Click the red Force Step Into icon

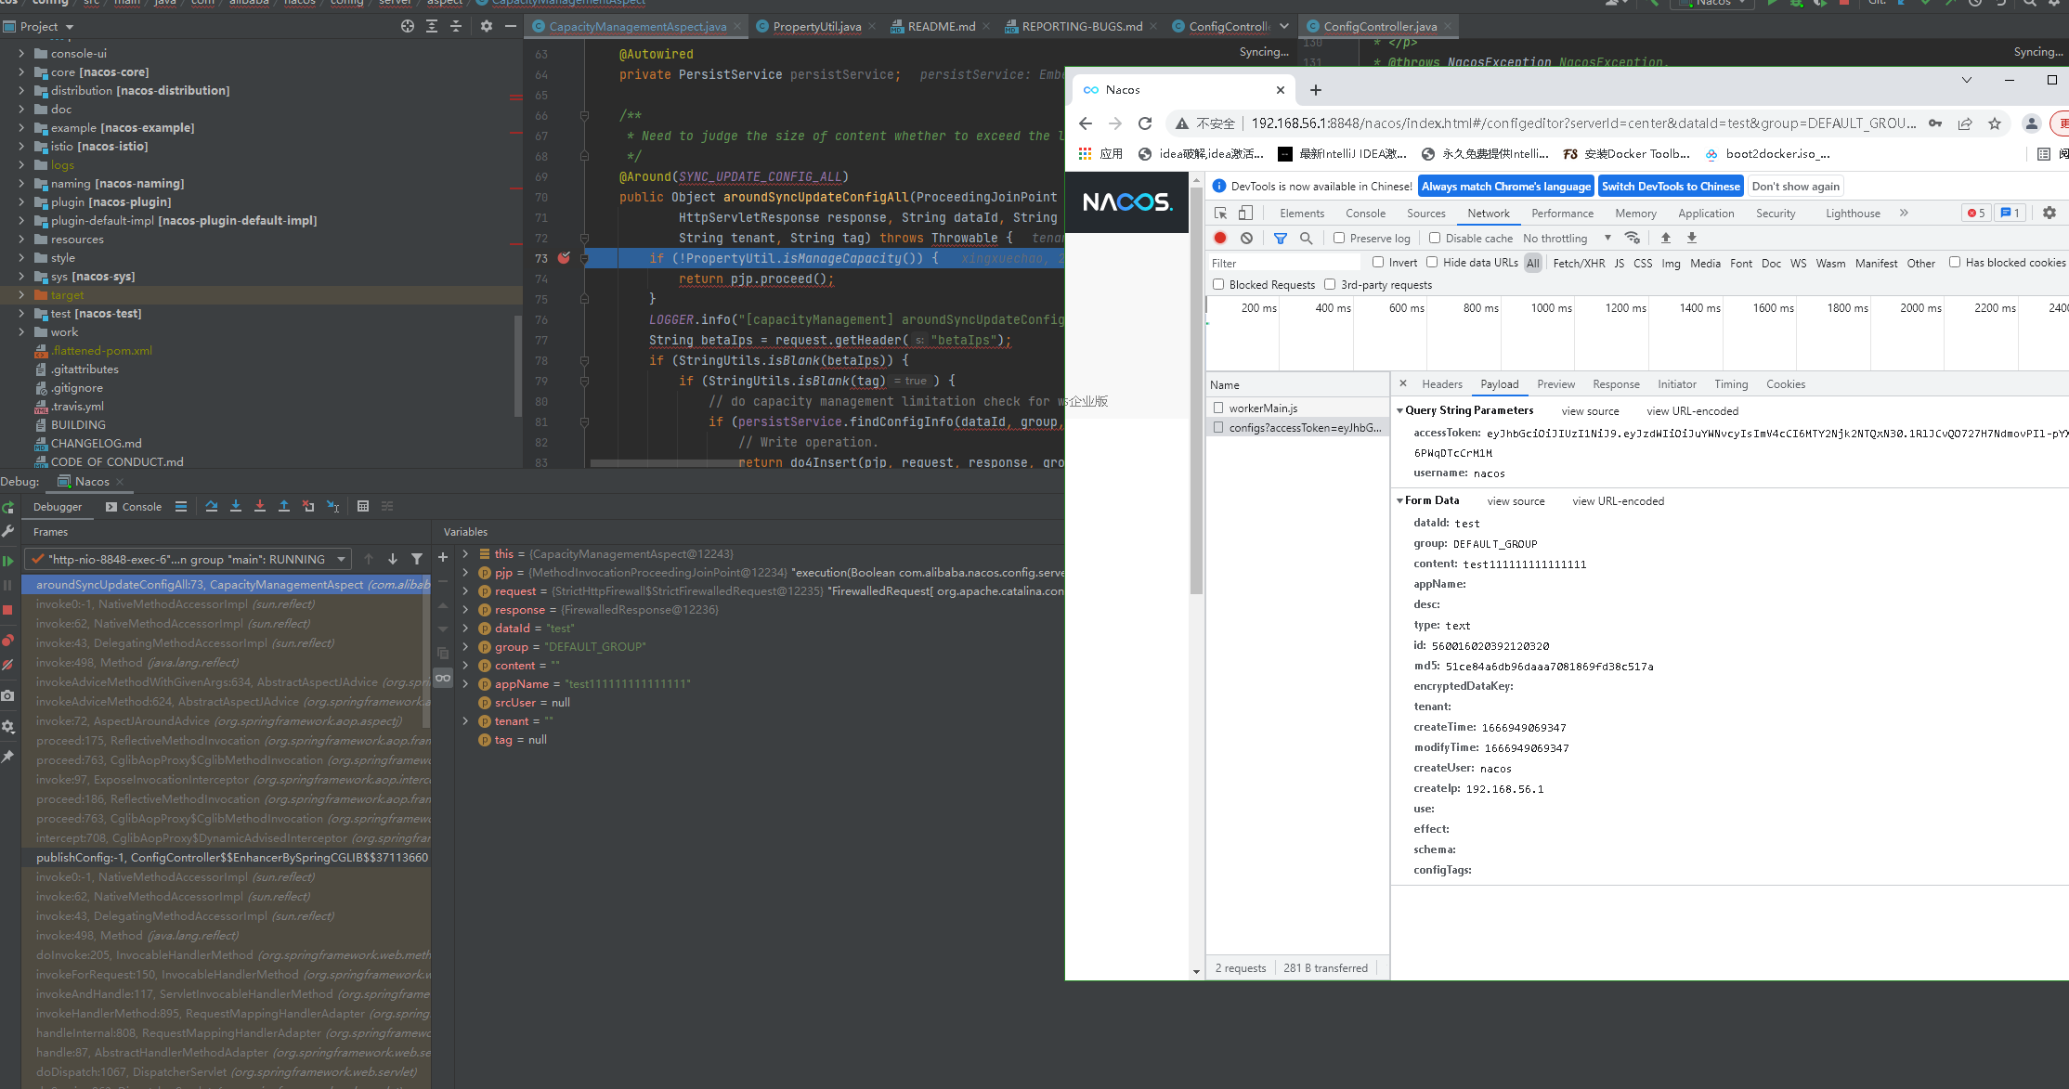(260, 506)
